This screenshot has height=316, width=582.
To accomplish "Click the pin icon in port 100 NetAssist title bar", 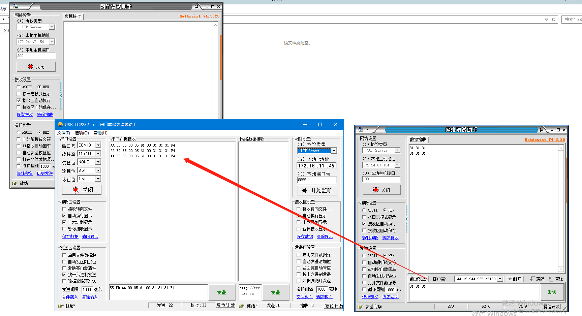I will click(x=541, y=130).
